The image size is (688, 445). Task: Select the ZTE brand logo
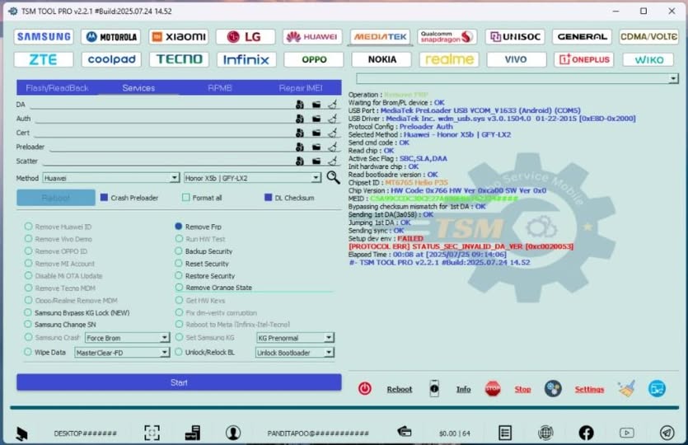[x=44, y=59]
